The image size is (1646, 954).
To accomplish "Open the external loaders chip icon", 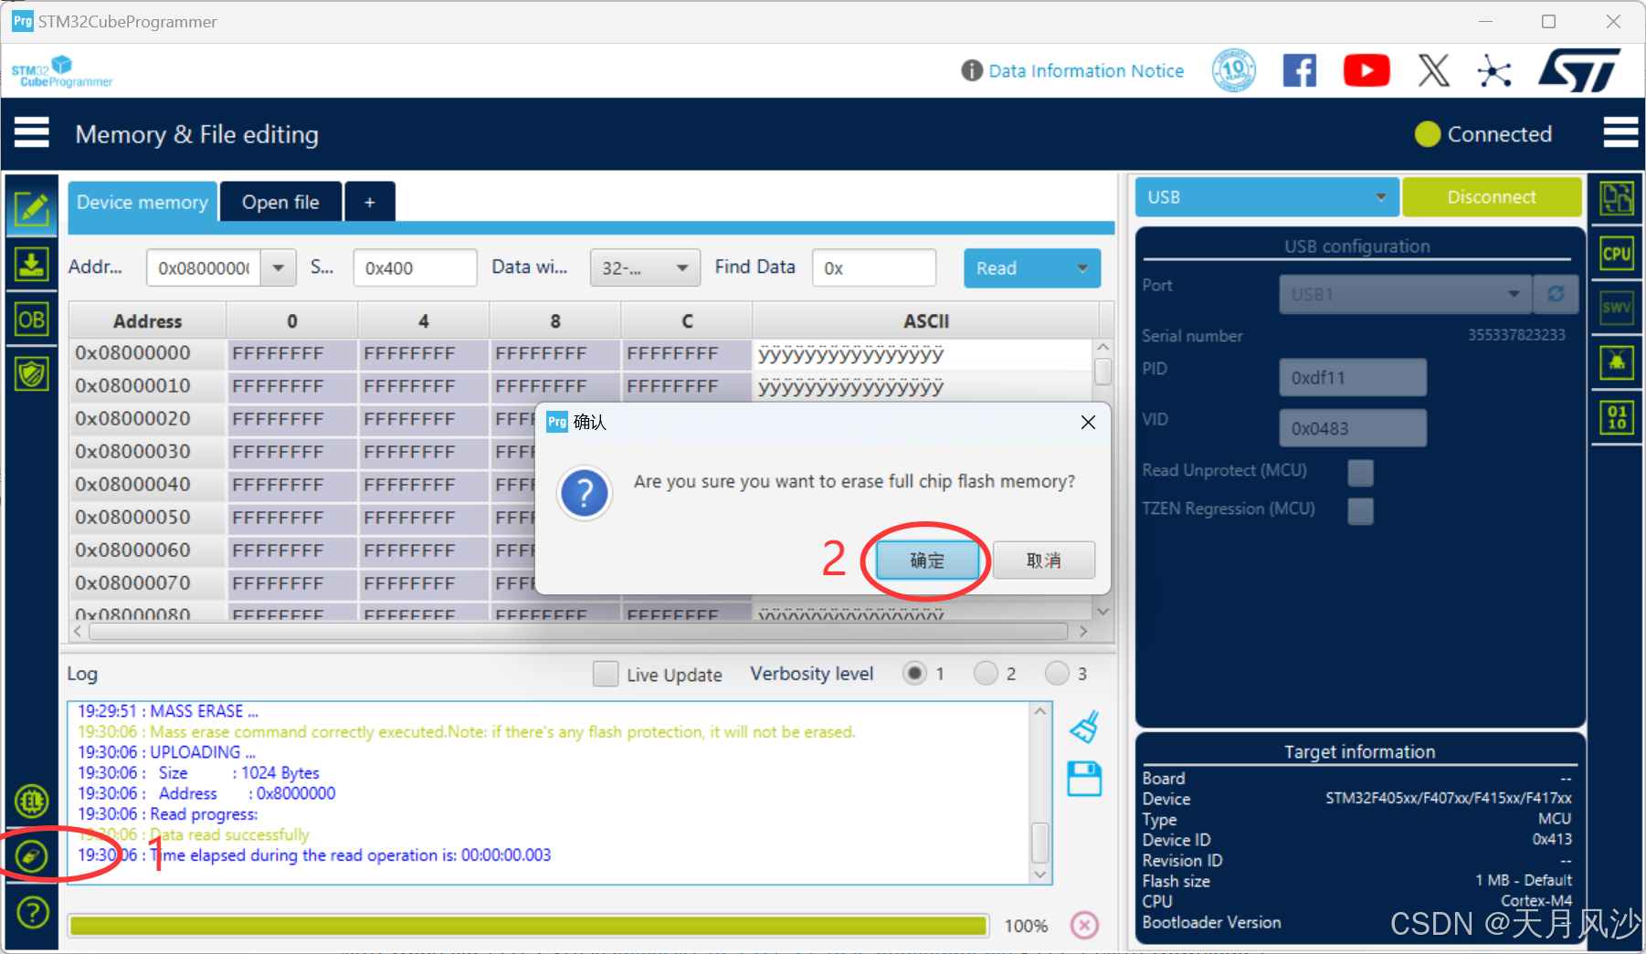I will coord(32,802).
